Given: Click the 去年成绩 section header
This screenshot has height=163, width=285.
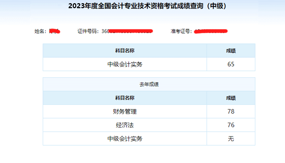Looking at the screenshot, I should 149,84.
